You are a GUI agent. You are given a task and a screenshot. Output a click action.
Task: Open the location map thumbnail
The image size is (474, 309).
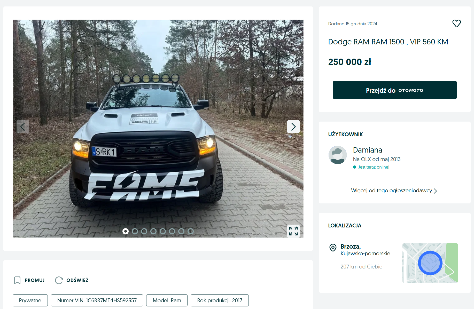click(430, 263)
